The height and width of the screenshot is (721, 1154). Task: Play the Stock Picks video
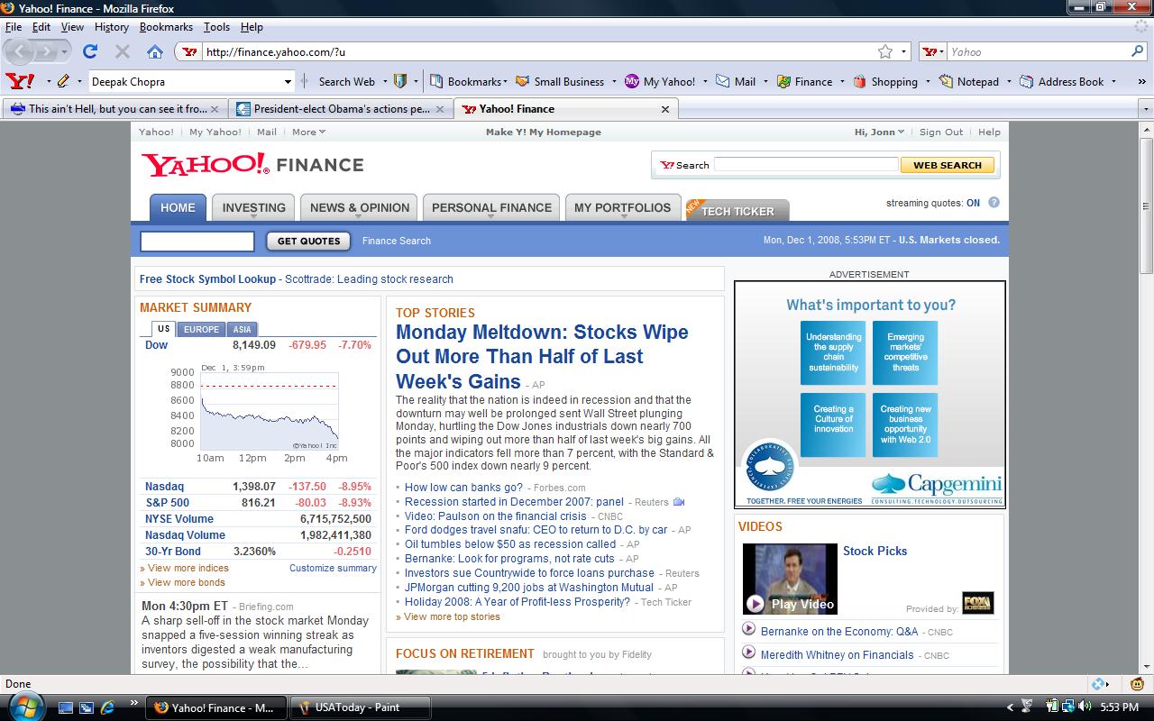(x=756, y=604)
